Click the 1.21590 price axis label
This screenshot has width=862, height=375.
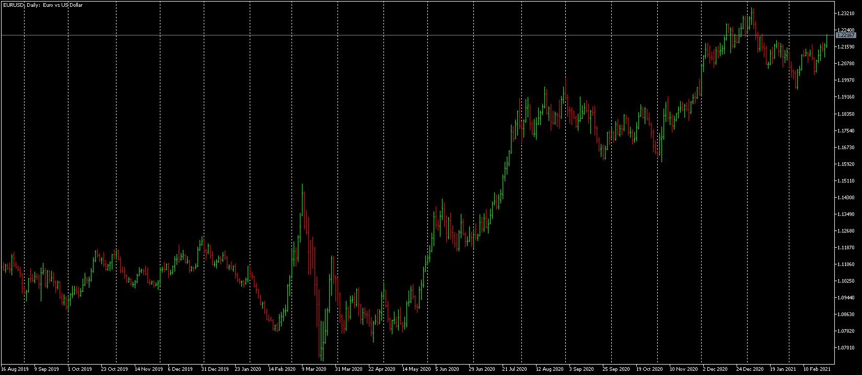click(845, 47)
